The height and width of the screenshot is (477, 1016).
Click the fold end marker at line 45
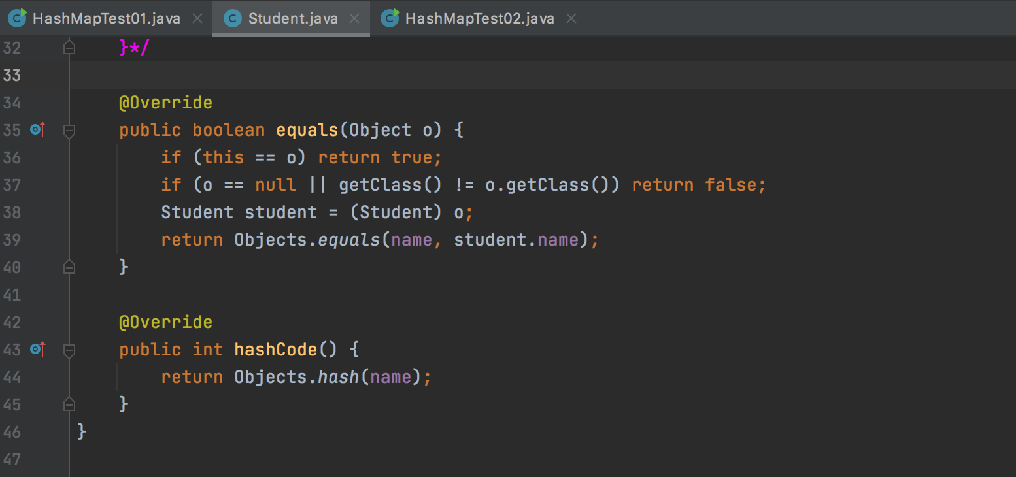coord(69,404)
